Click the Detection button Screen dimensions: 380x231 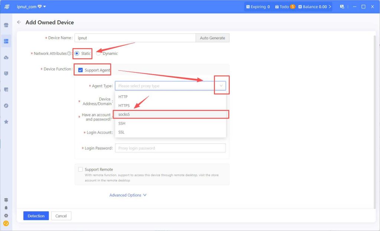coord(36,216)
